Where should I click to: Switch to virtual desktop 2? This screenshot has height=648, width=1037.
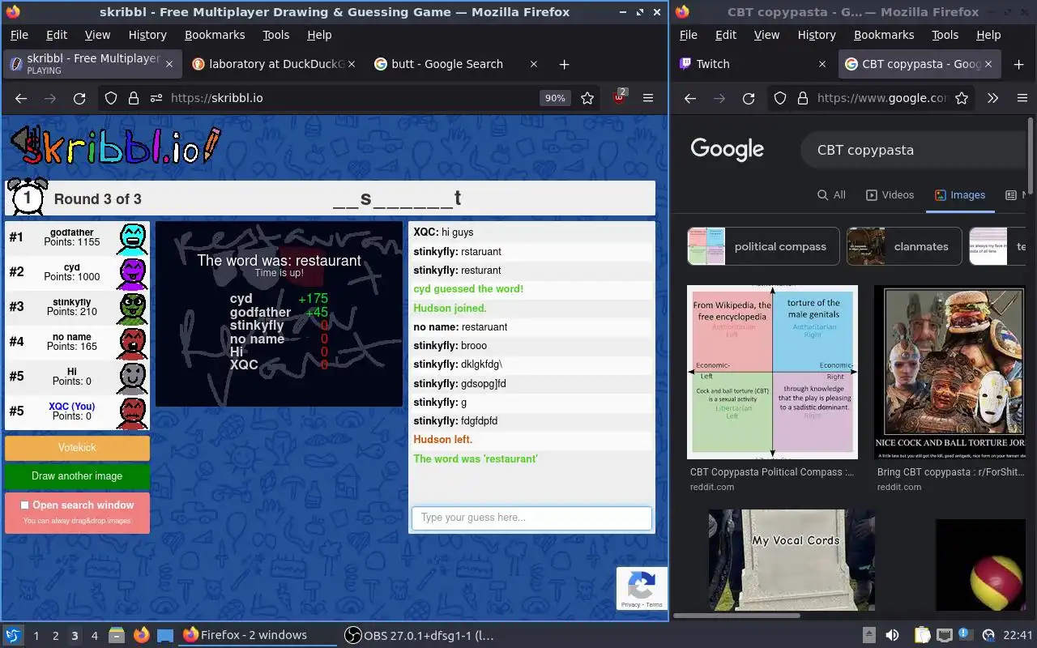pyautogui.click(x=55, y=636)
